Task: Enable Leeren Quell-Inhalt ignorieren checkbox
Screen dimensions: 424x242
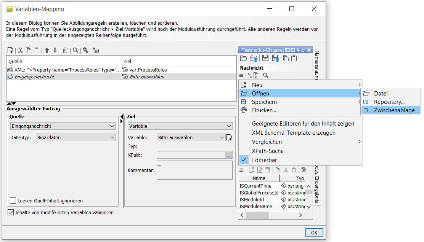Action: click(13, 201)
